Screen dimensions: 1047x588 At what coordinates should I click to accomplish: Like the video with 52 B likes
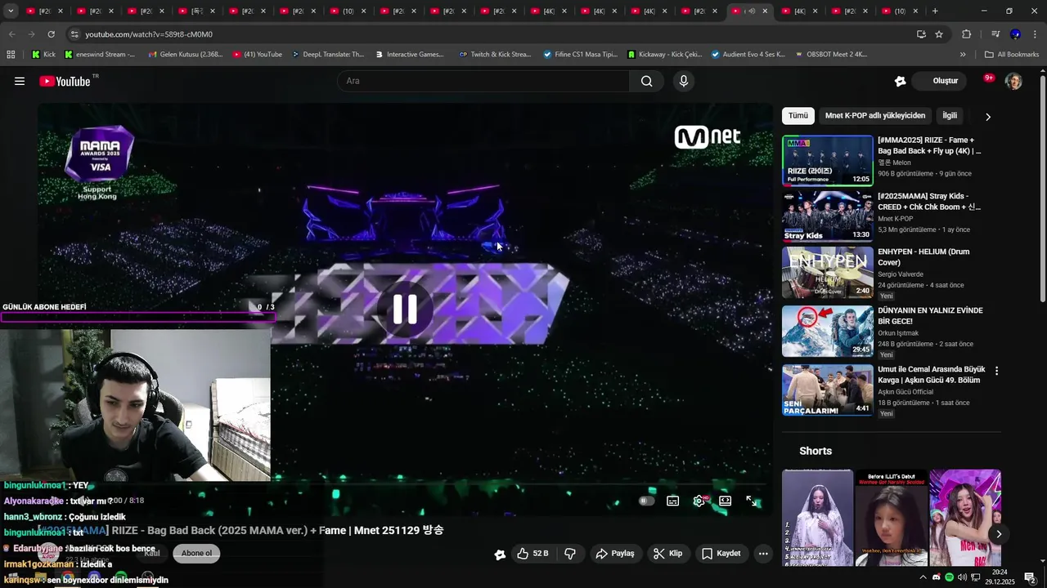[532, 554]
